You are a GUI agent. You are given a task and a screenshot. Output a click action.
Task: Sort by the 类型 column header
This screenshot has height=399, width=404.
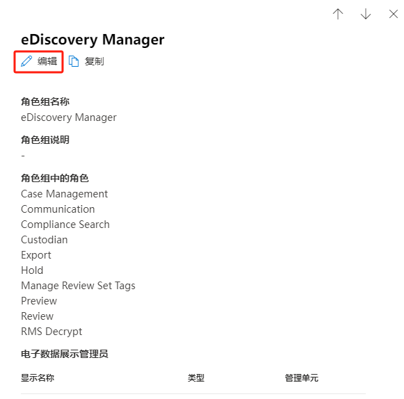[x=196, y=378]
